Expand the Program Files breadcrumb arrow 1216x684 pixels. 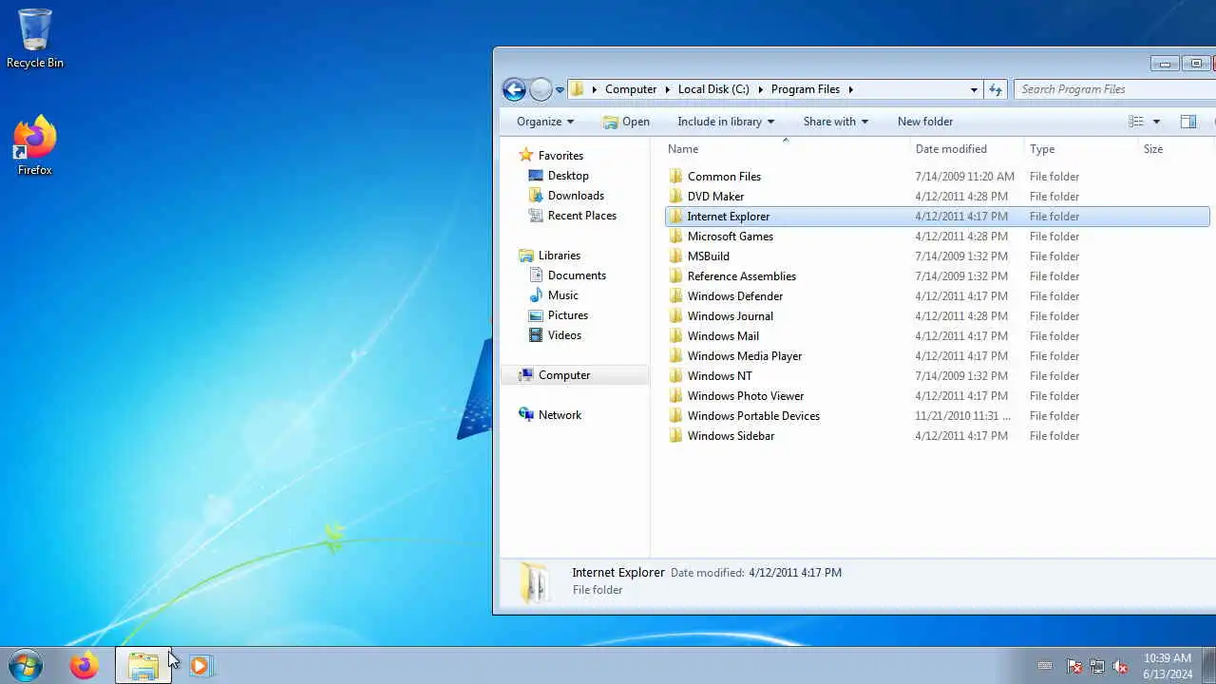(851, 89)
